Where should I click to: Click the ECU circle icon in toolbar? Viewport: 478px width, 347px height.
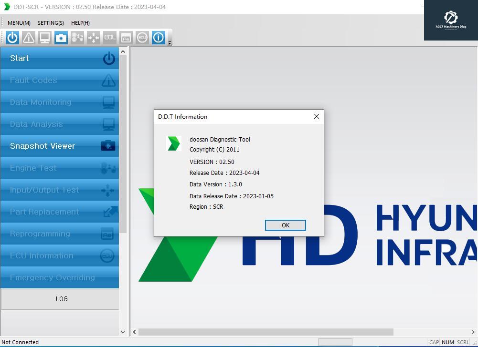click(142, 37)
